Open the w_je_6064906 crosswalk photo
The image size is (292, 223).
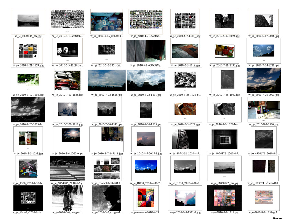coord(67,168)
